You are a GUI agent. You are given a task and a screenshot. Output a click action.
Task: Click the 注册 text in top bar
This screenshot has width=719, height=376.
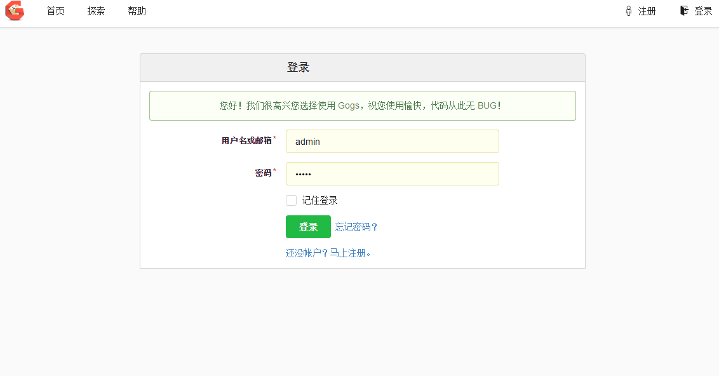(x=647, y=11)
